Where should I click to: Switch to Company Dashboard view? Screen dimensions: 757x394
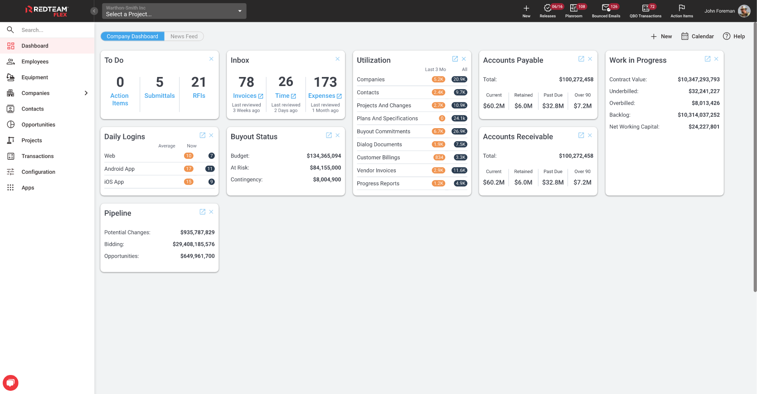[x=132, y=36]
